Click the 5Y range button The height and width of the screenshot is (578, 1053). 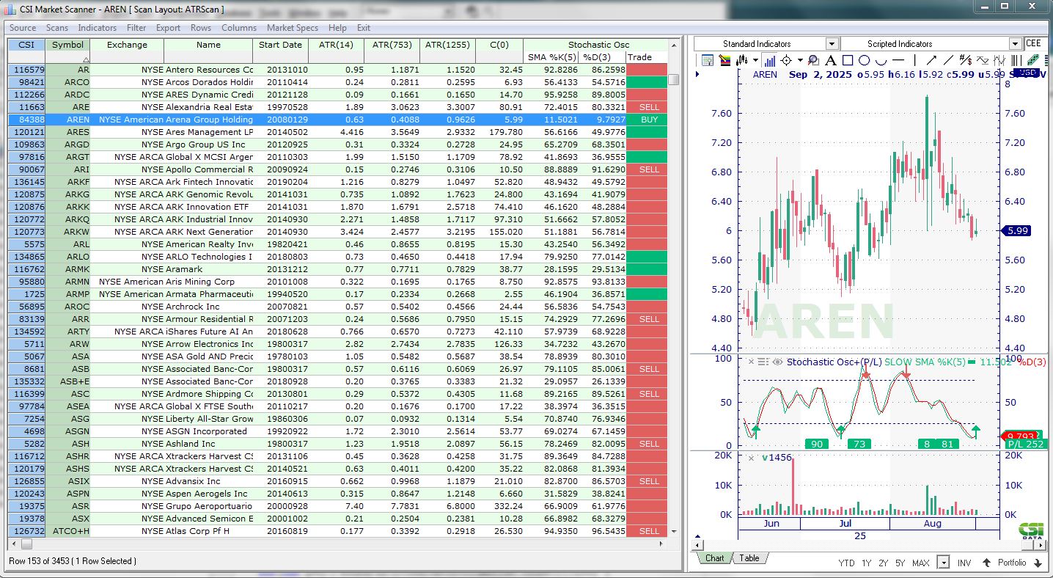point(900,563)
